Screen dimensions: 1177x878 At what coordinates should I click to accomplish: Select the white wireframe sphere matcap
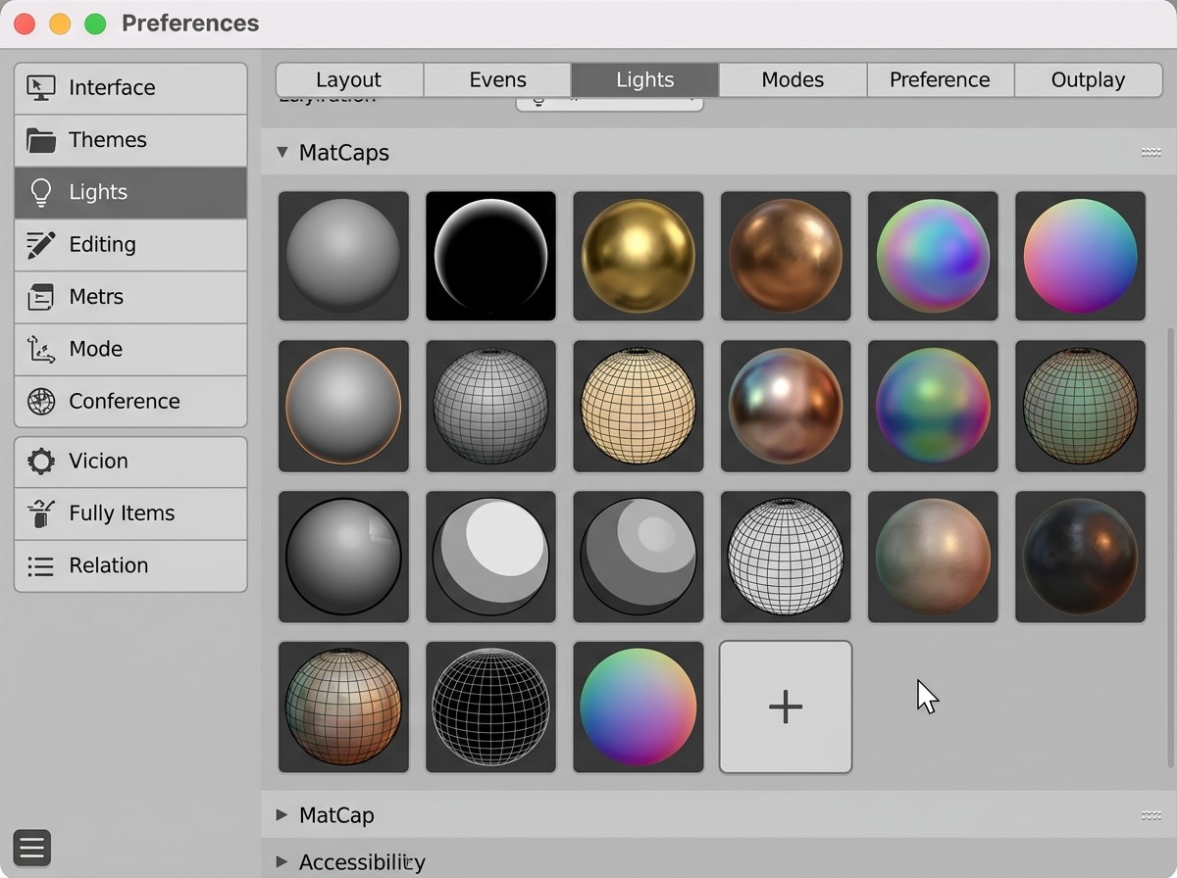786,557
